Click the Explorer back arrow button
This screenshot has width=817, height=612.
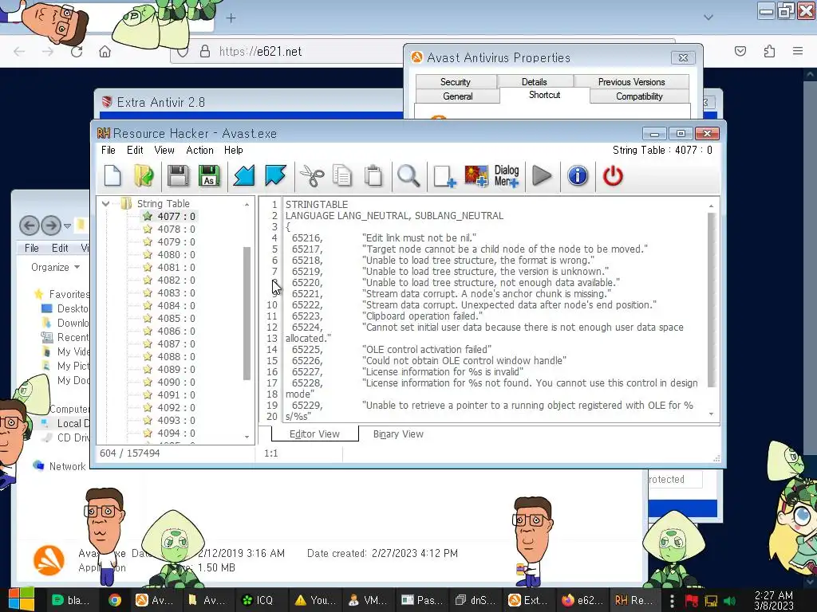point(30,226)
